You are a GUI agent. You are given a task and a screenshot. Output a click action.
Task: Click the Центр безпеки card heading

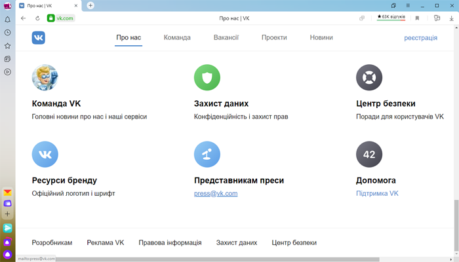coord(386,103)
